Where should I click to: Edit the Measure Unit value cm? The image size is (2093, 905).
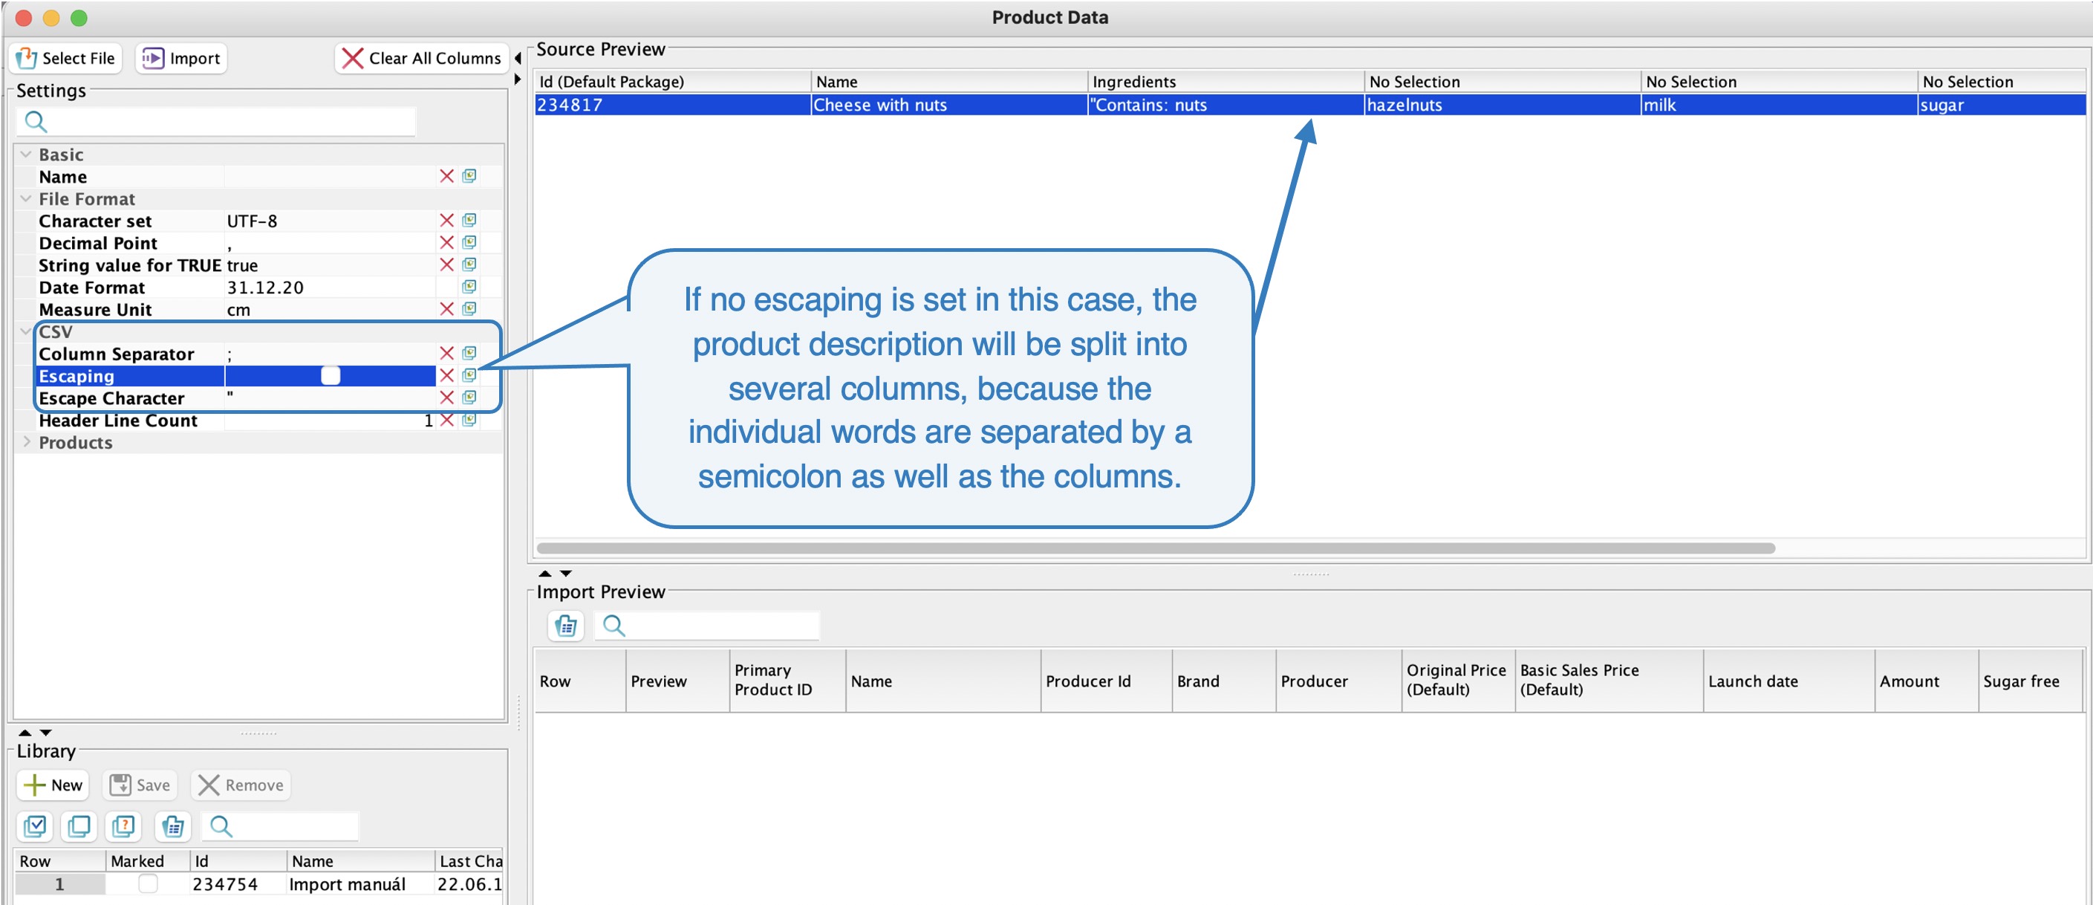point(330,310)
